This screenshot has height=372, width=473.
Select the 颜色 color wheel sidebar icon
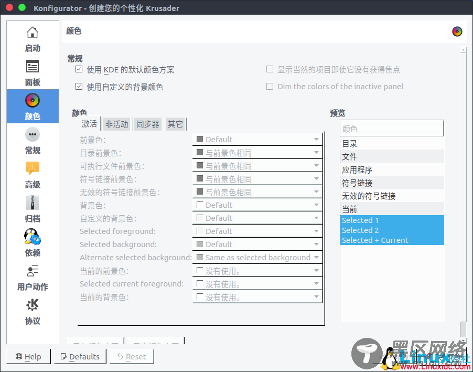tap(33, 101)
